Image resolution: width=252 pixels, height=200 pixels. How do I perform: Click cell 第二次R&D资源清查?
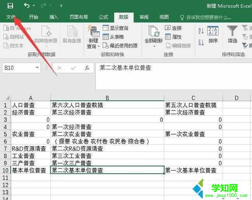(x=107, y=148)
